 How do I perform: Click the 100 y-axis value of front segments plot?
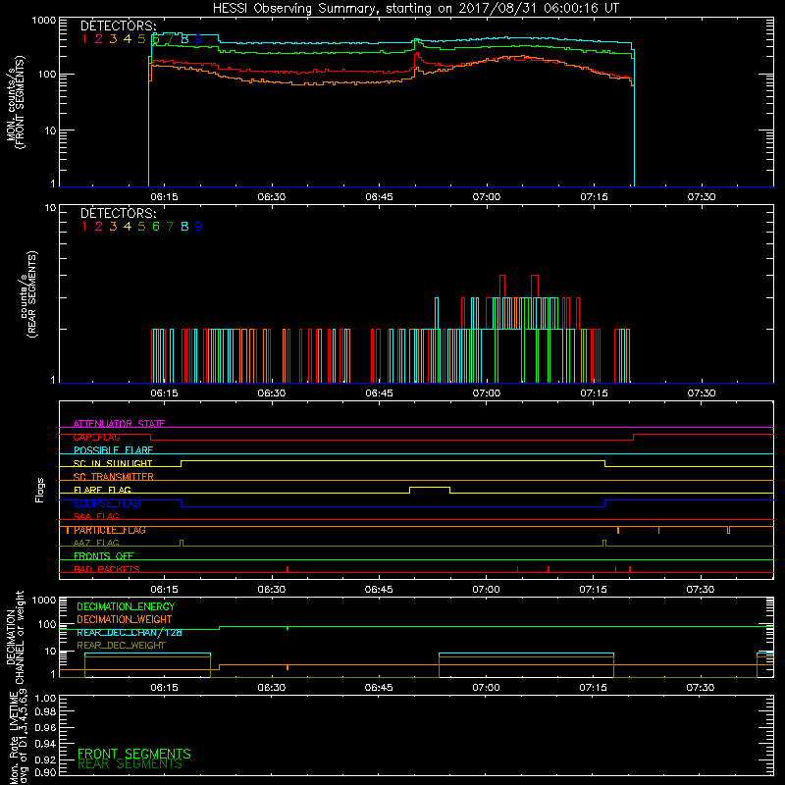click(47, 75)
